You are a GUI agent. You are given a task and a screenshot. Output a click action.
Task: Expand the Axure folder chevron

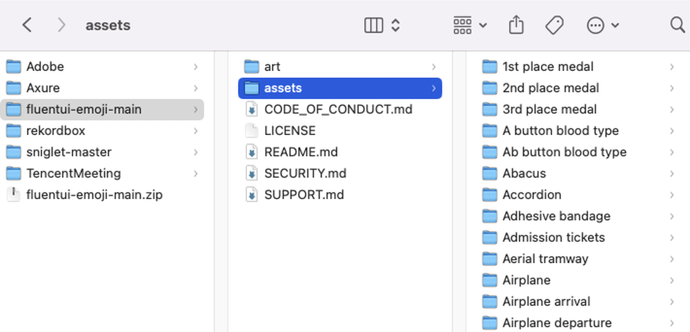[195, 88]
